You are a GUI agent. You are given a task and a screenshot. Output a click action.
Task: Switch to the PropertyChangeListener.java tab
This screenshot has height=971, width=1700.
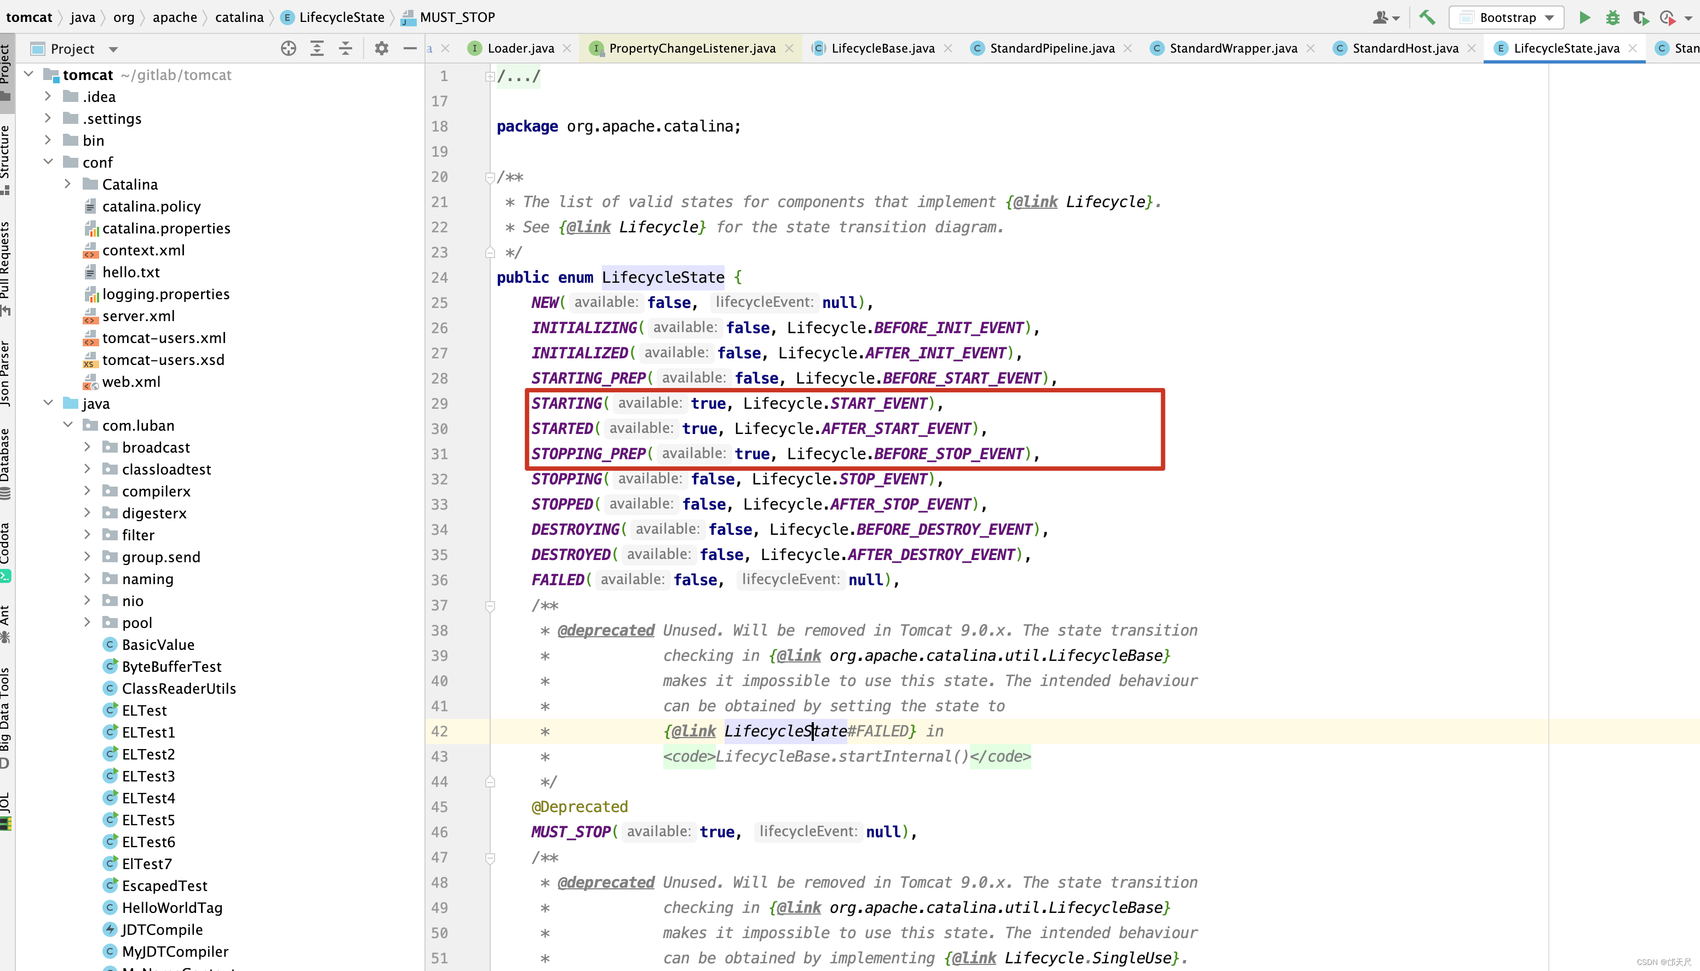click(692, 48)
